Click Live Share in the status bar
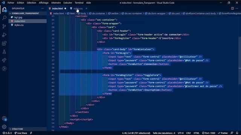 21,133
